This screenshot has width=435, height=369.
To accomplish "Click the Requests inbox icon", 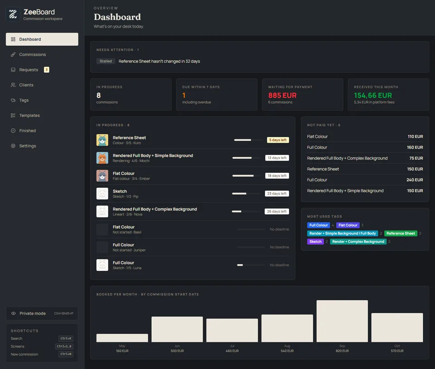I will pos(13,70).
